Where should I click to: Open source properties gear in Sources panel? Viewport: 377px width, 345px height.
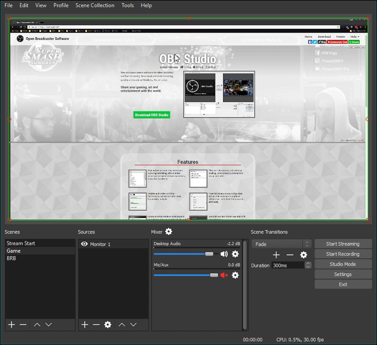[x=108, y=325]
